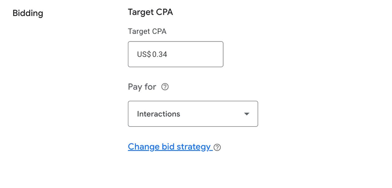Follow the blue Change bid strategy hyperlink

tap(169, 147)
